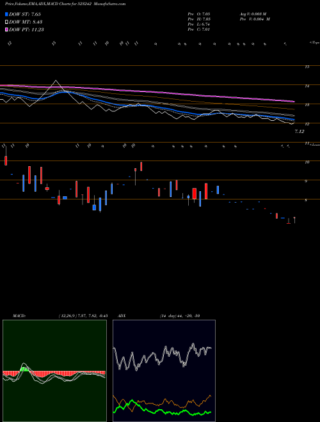Click the MACD parameters '(12,26,9) 7.37, 7.82, -0.45'
The height and width of the screenshot is (422, 320).
pos(83,316)
